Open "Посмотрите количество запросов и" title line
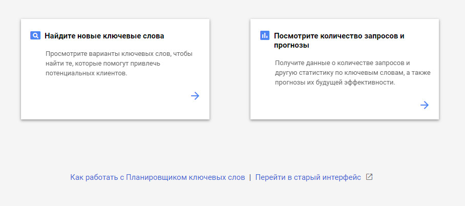 point(339,36)
